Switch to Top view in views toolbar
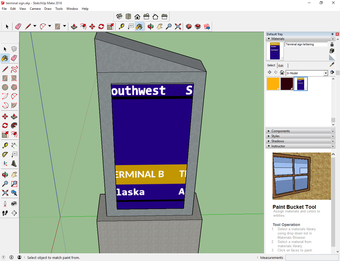The width and height of the screenshot is (340, 261). 128,17
